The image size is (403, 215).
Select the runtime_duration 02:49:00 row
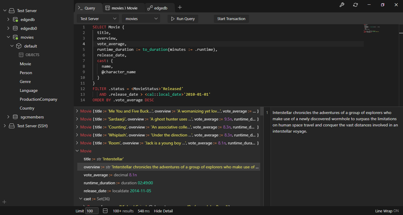[x=169, y=183]
